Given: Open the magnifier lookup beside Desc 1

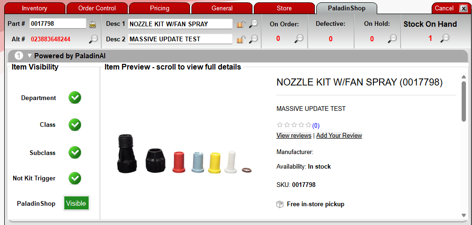Looking at the screenshot, I should click(253, 24).
